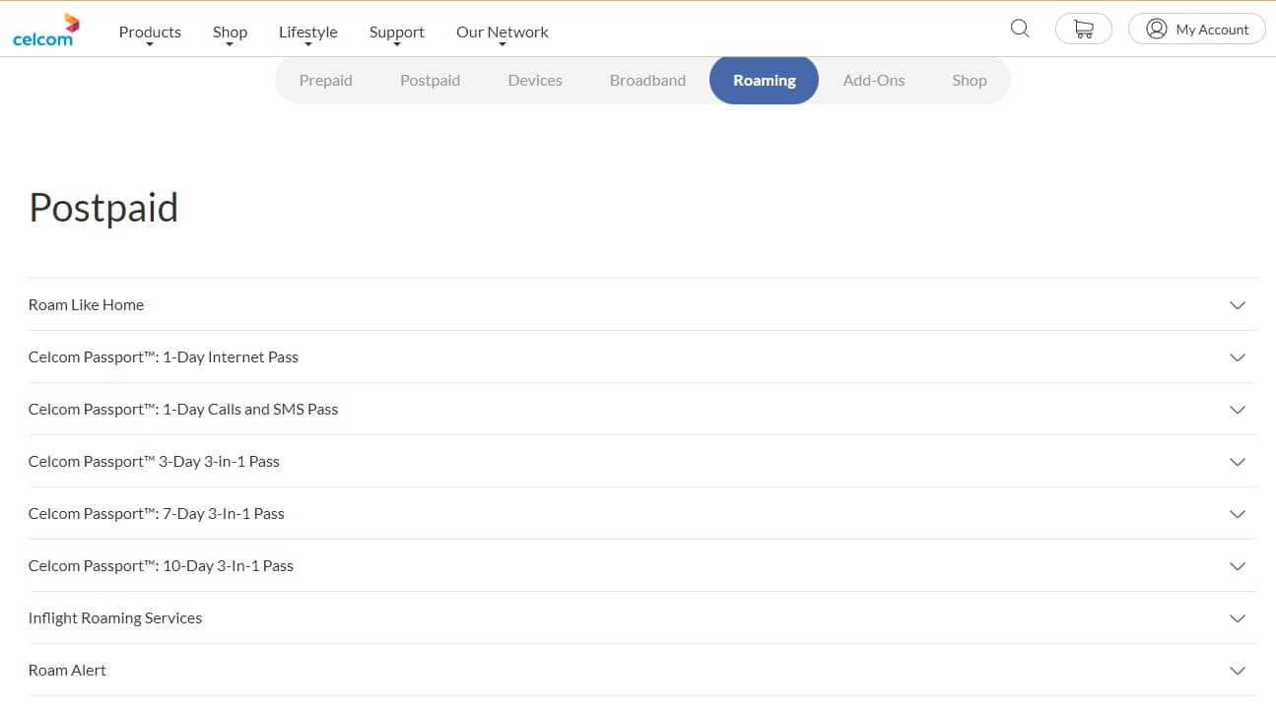The width and height of the screenshot is (1276, 710).
Task: Expand 3-Day 3-in-1 Pass chevron
Action: point(1238,462)
